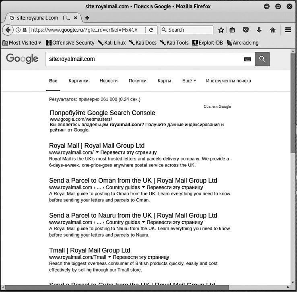This screenshot has height=292, width=297.
Task: Open the Royal Mail | Royal Mail Group Ltd result
Action: (97, 146)
